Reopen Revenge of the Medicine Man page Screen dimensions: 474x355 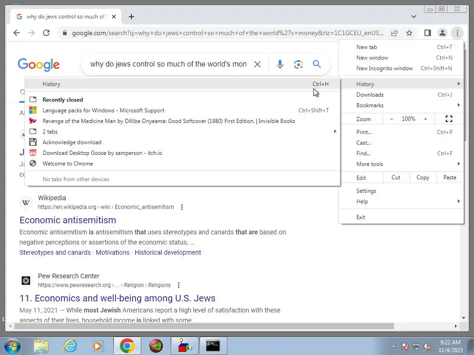(182, 121)
